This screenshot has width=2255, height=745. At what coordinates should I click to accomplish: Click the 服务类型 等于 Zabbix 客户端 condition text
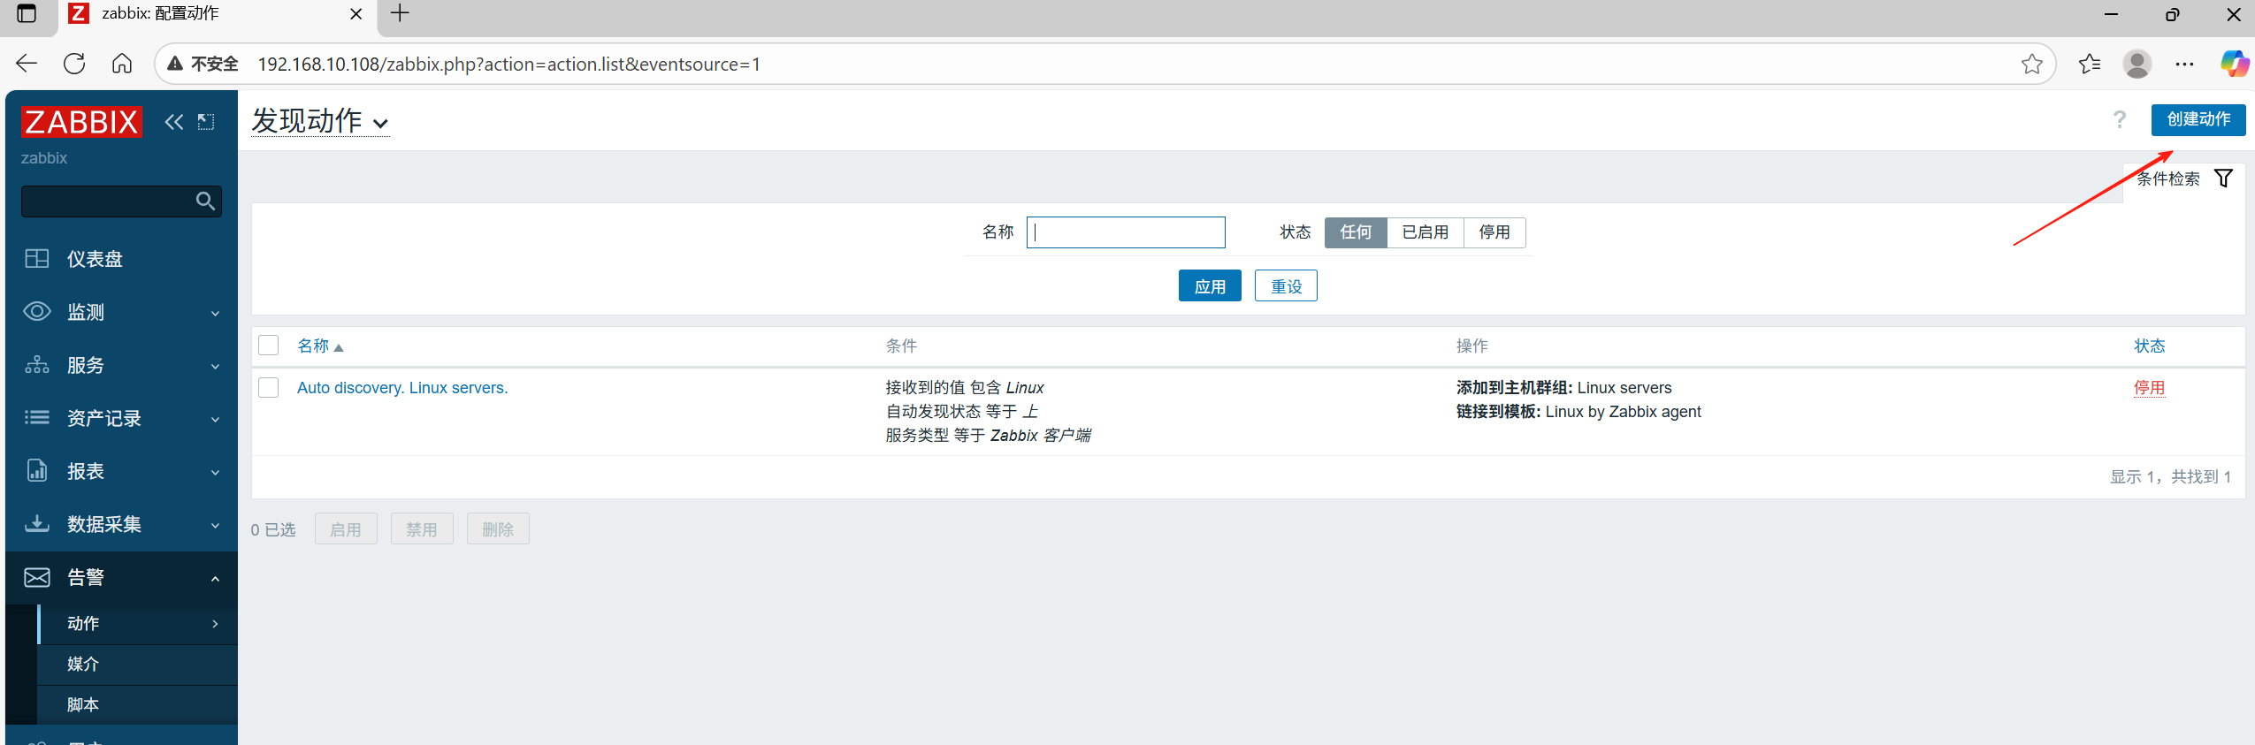click(988, 436)
